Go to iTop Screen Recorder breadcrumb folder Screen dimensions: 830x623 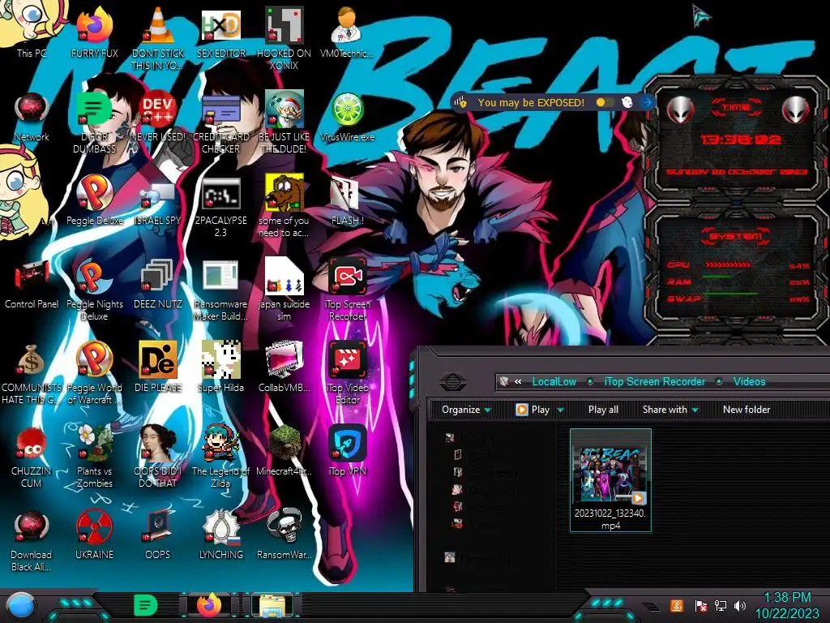coord(655,381)
